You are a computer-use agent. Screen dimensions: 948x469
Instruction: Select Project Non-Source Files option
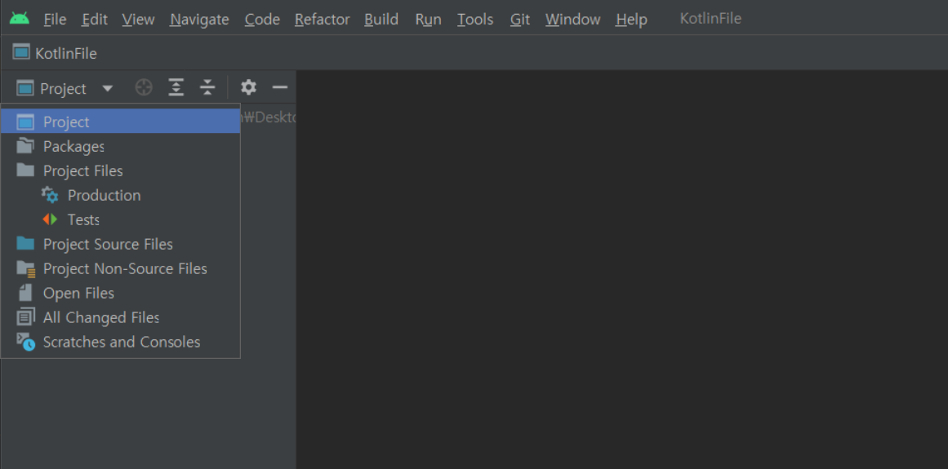pos(121,268)
